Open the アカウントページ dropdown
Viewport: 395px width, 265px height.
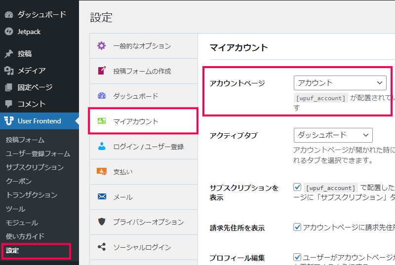(x=340, y=83)
